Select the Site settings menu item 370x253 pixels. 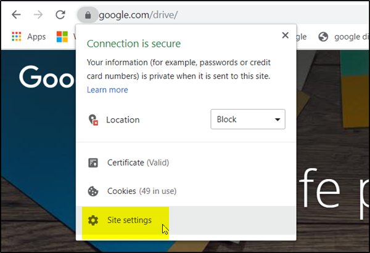(129, 220)
